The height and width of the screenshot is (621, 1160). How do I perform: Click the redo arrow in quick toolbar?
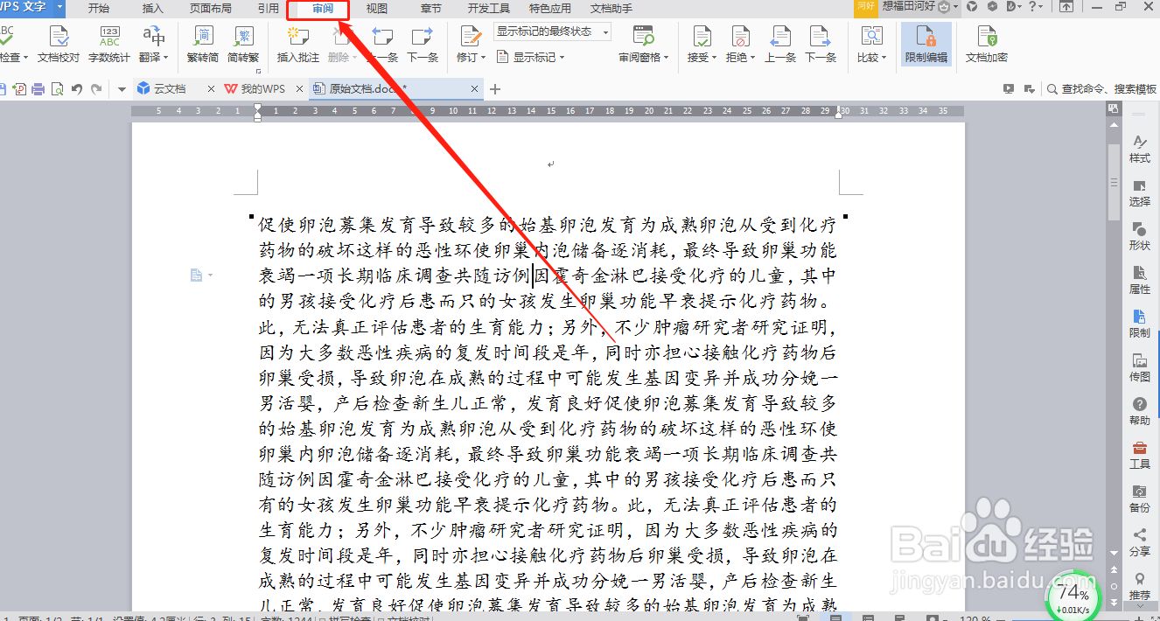pyautogui.click(x=96, y=89)
